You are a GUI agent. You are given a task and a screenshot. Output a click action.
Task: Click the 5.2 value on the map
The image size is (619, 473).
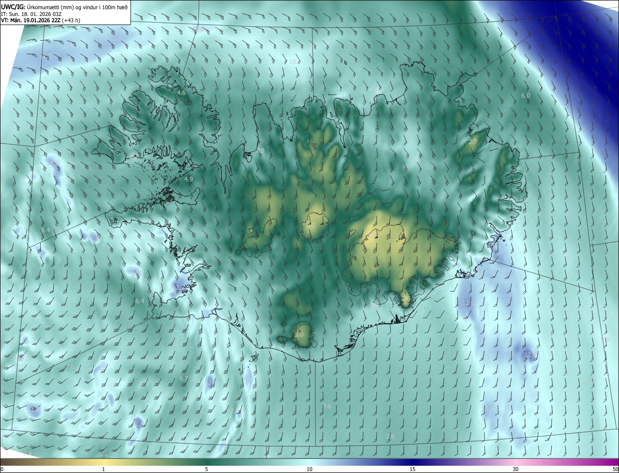pyautogui.click(x=115, y=220)
